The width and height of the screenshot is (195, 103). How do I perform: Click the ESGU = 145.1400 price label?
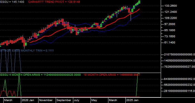click(12, 2)
